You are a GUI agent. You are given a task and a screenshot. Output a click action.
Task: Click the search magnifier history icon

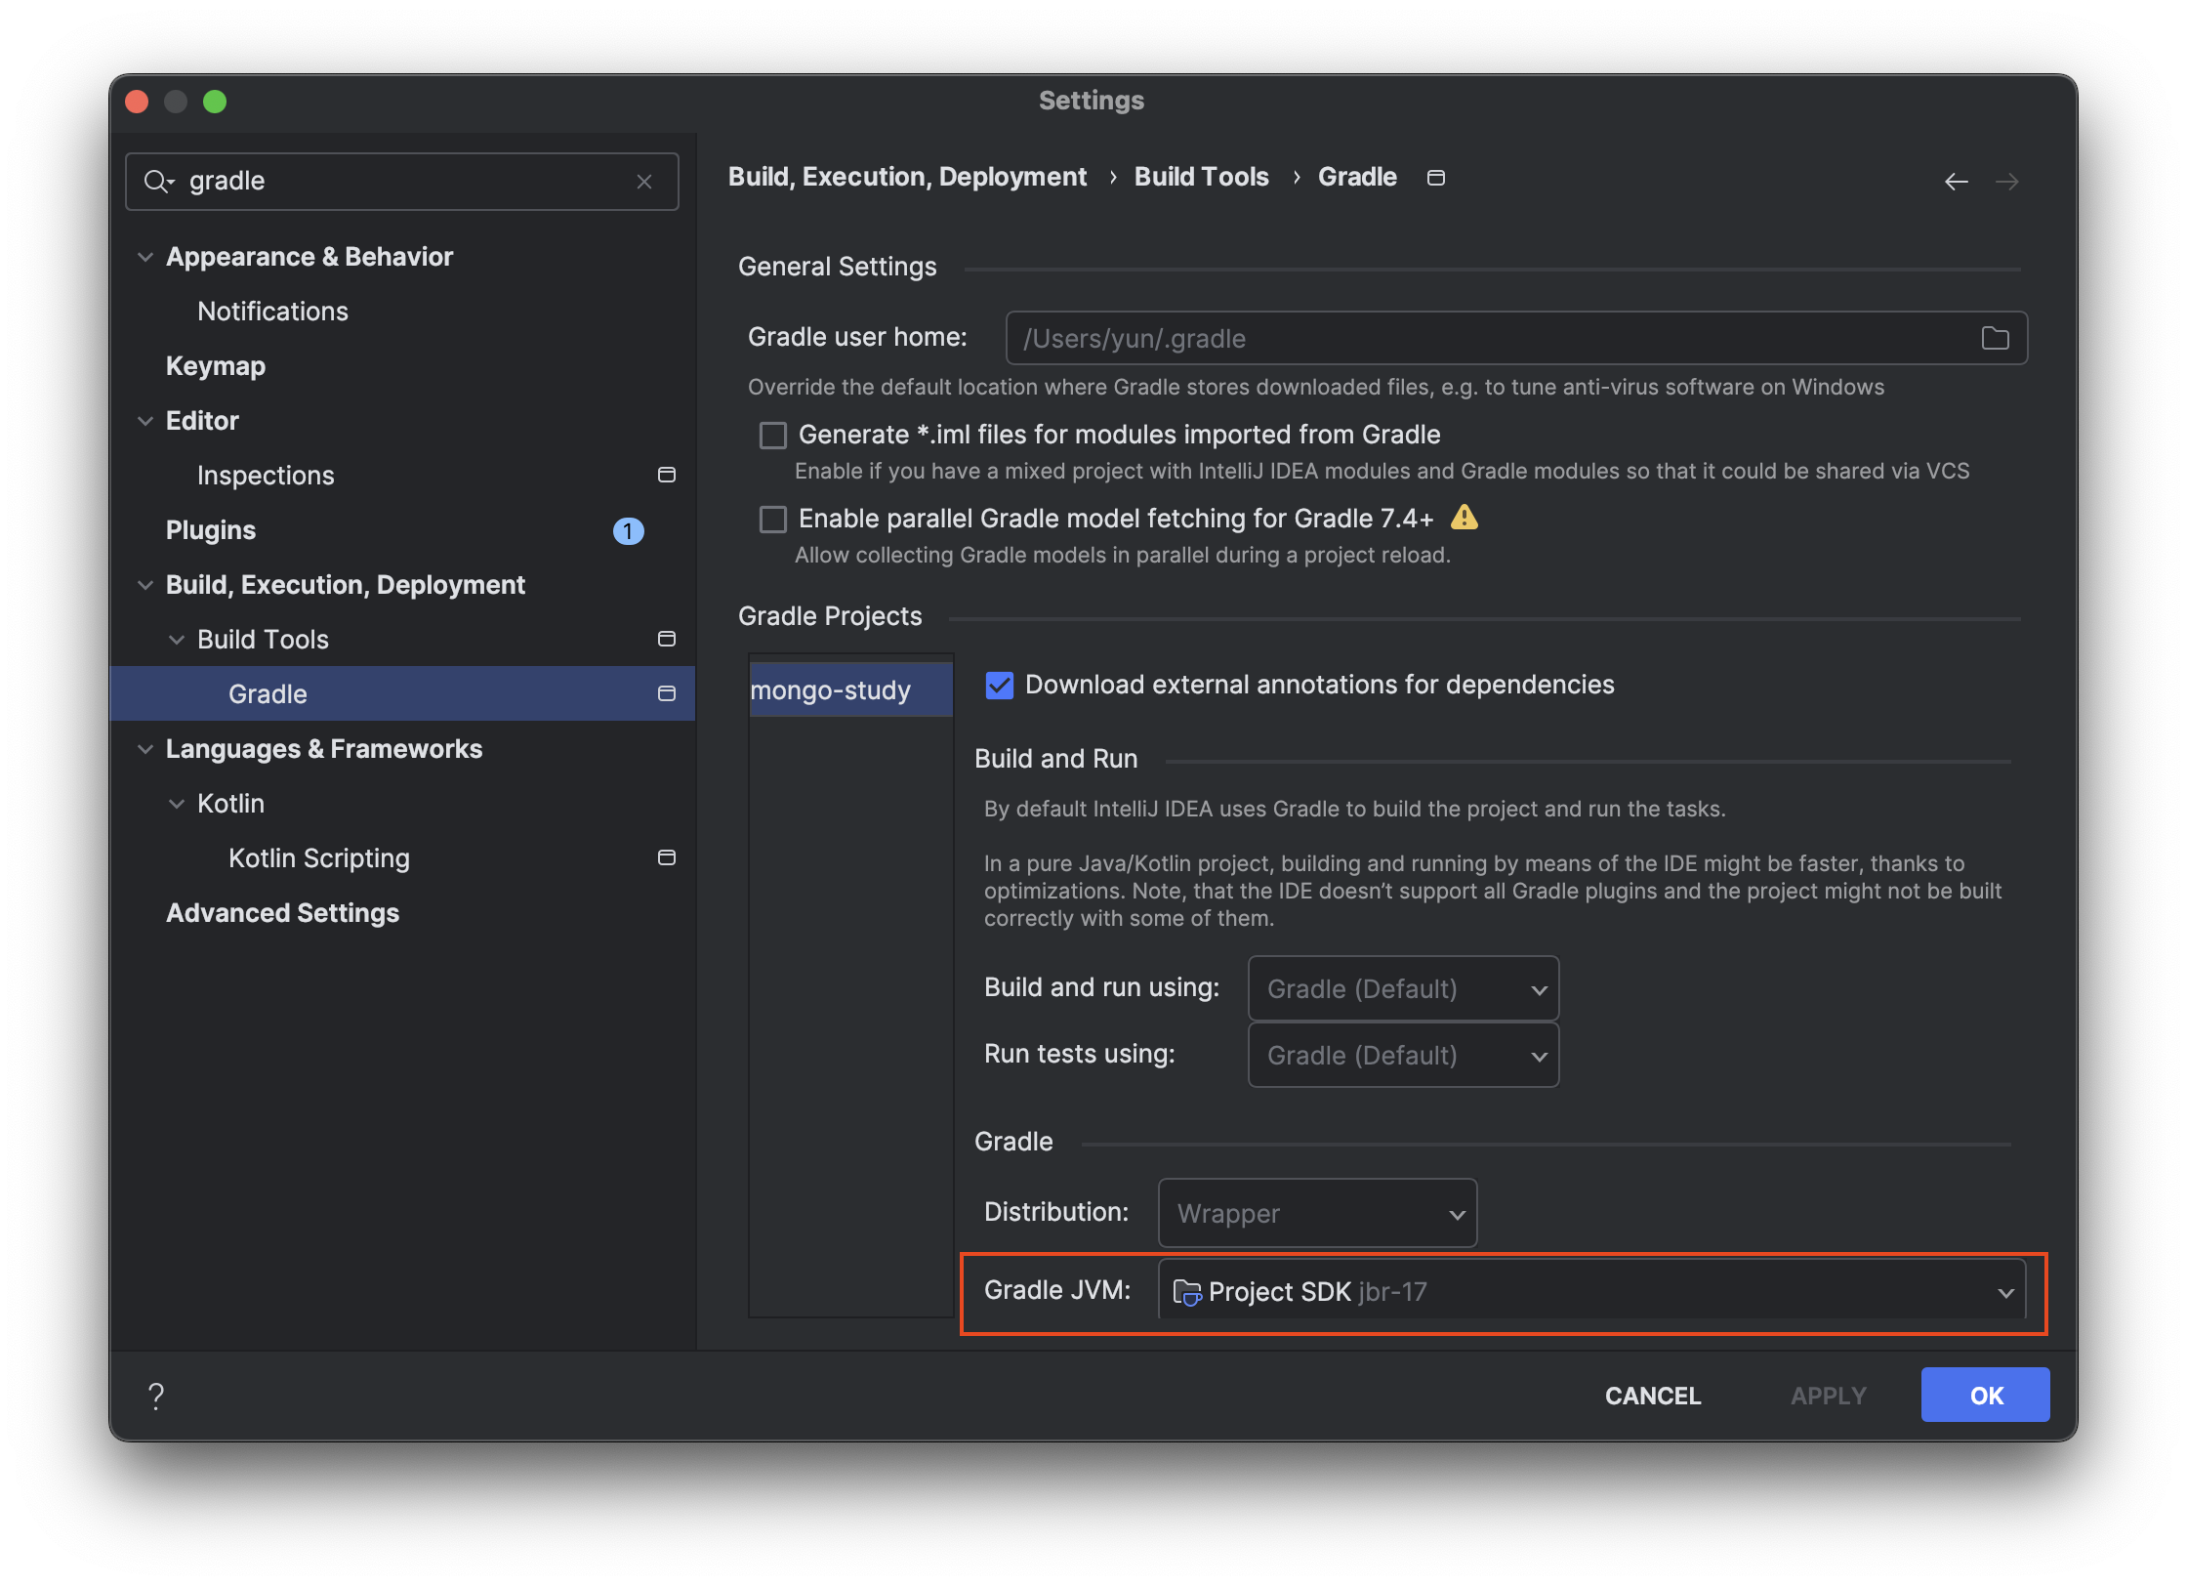(x=158, y=182)
